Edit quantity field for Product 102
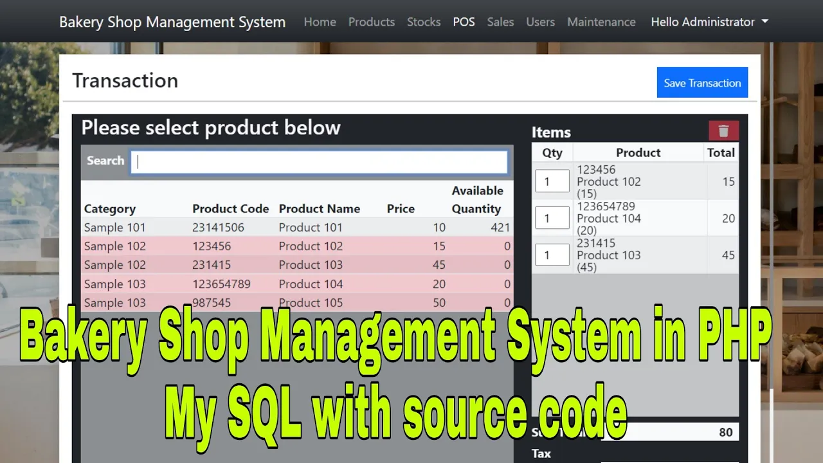 tap(552, 181)
